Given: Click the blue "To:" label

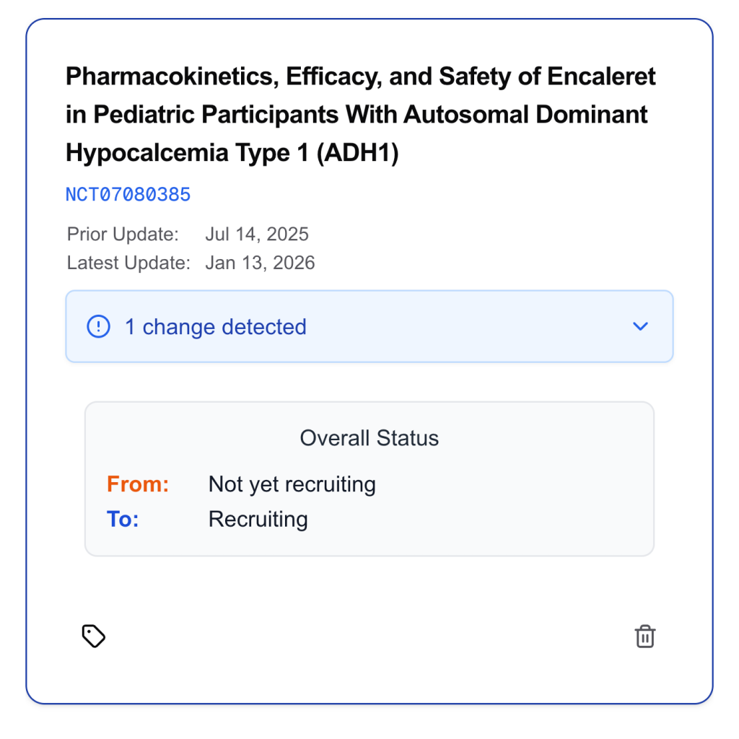Looking at the screenshot, I should tap(123, 520).
